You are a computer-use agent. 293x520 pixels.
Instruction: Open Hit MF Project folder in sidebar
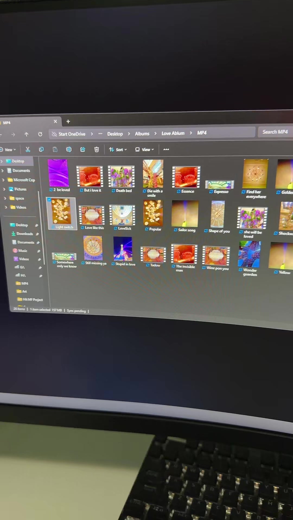33,300
